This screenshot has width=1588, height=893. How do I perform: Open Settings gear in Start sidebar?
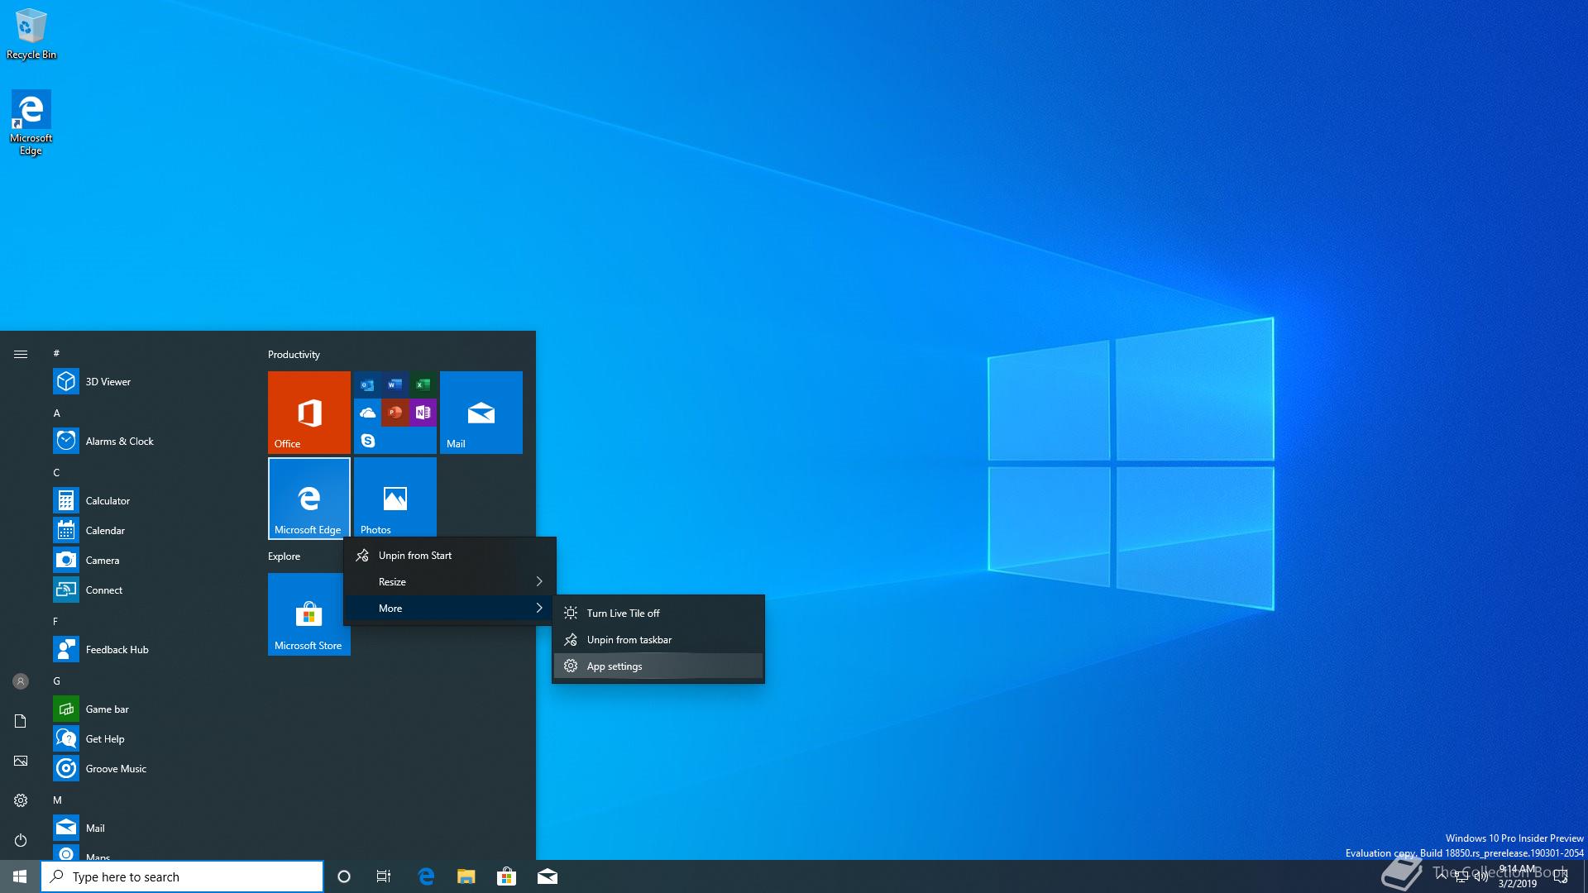21,800
